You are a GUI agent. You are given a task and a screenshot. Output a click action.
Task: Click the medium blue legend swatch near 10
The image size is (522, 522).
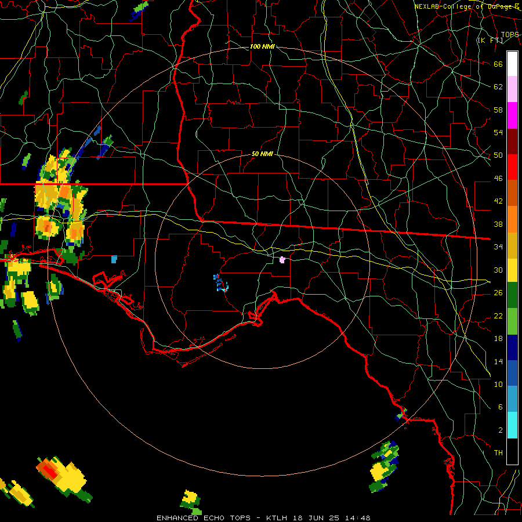(512, 373)
